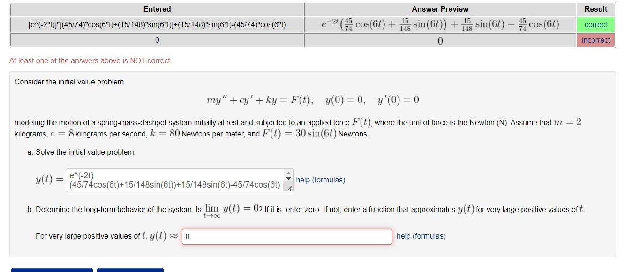This screenshot has height=272, width=632.
Task: Click the rendered answer preview formula
Action: coord(439,24)
